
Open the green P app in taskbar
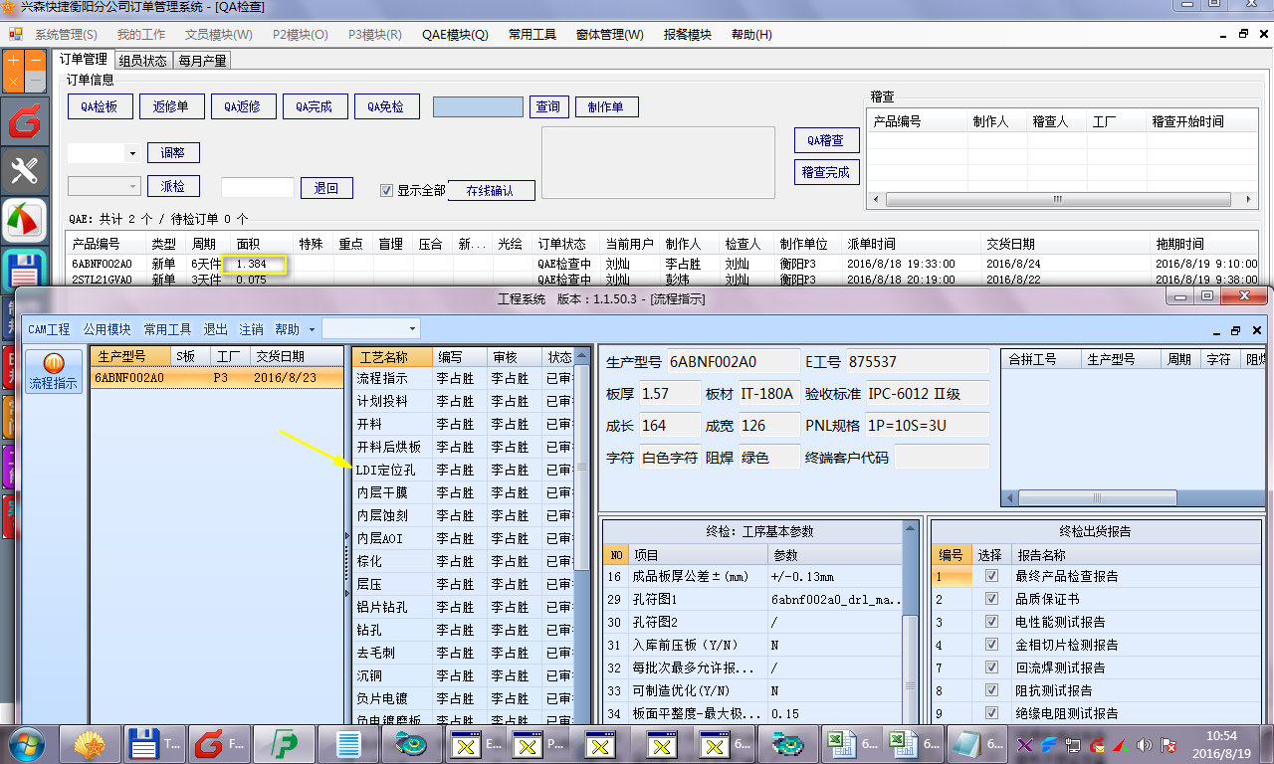coord(282,743)
